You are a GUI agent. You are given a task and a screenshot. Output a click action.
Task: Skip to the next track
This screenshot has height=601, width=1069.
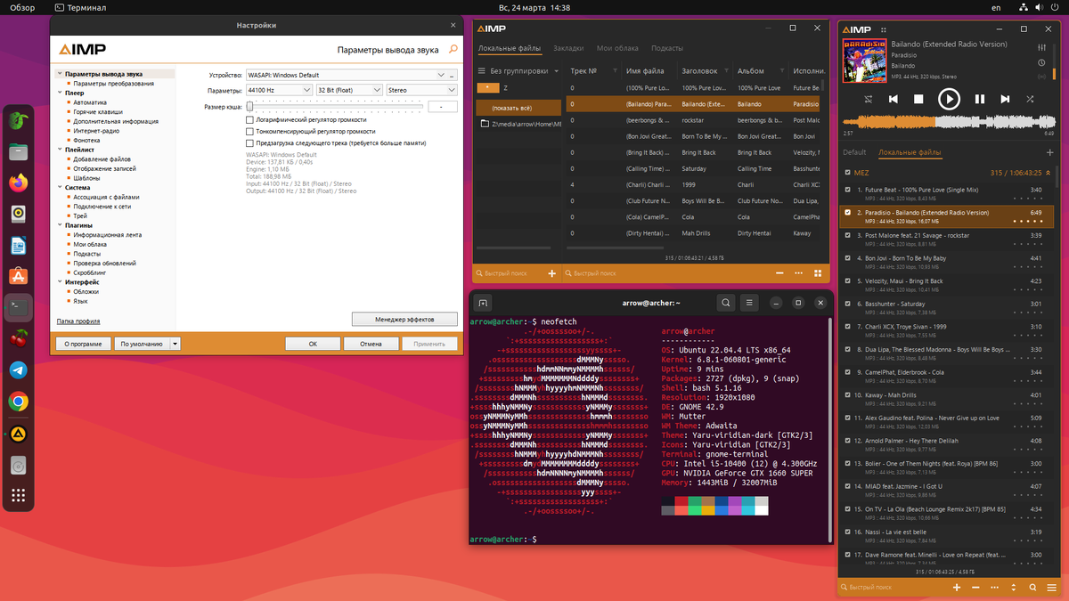(x=1005, y=99)
